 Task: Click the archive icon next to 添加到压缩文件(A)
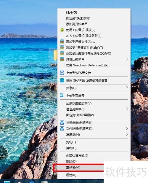pos(62,42)
